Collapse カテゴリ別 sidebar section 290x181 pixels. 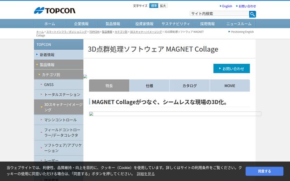58,75
